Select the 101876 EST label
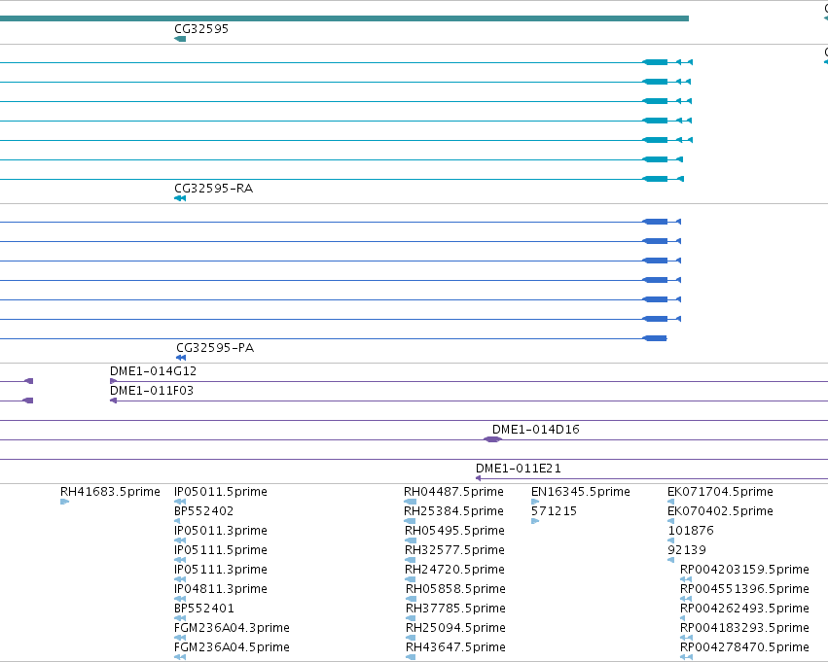Screen dimensions: 828x662 pyautogui.click(x=691, y=531)
